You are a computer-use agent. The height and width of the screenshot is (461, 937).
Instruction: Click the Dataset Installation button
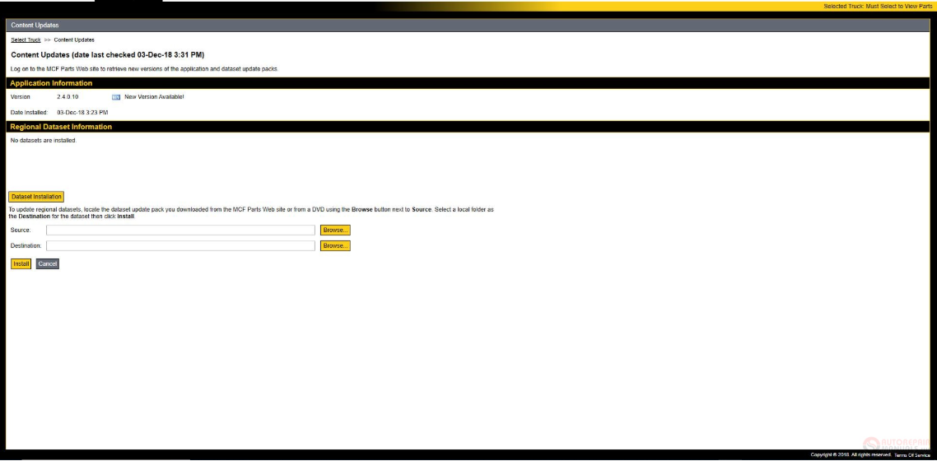tap(36, 197)
